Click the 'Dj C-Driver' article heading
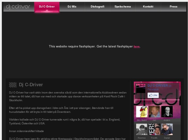 click(x=31, y=85)
